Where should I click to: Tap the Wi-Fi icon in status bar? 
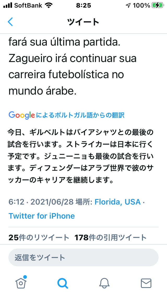48,5
